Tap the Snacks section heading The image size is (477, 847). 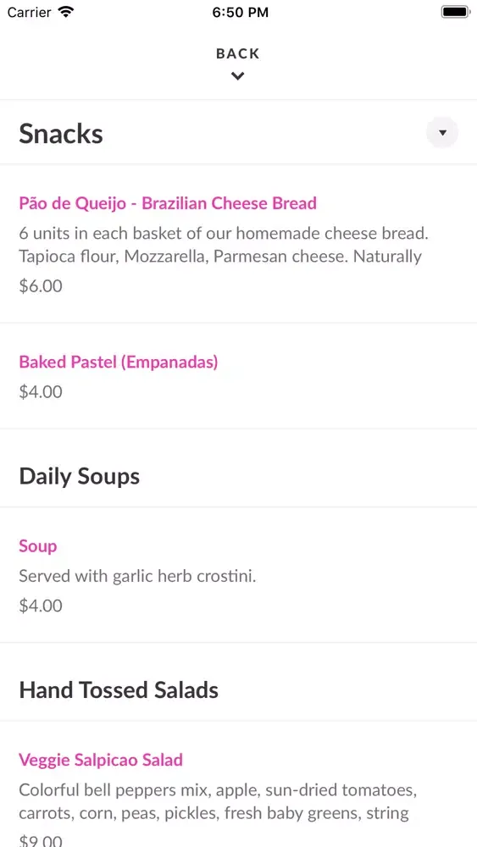pos(61,134)
